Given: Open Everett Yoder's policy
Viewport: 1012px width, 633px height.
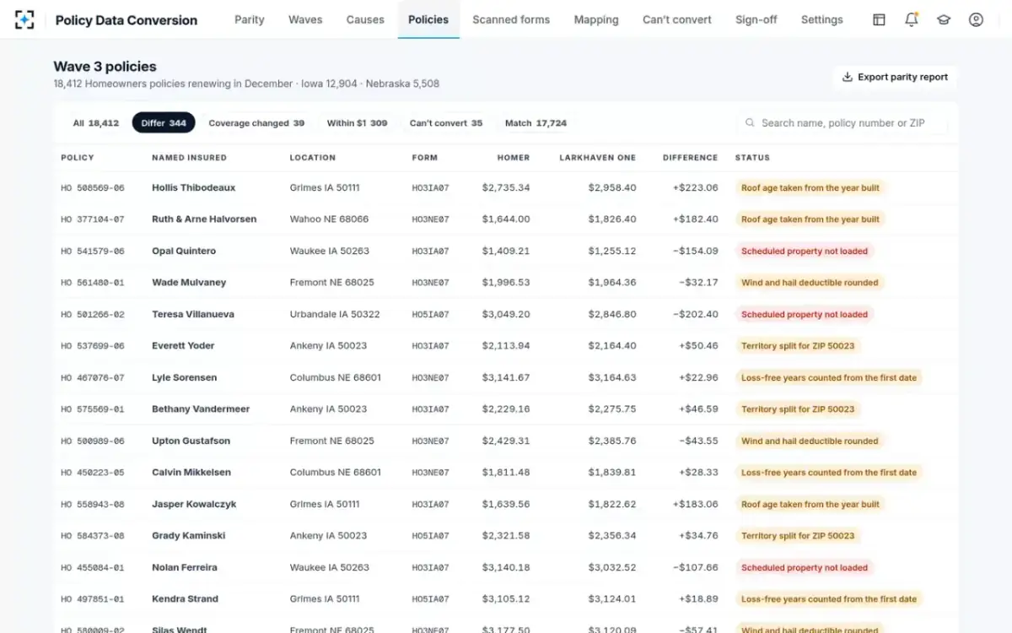Looking at the screenshot, I should (505, 346).
